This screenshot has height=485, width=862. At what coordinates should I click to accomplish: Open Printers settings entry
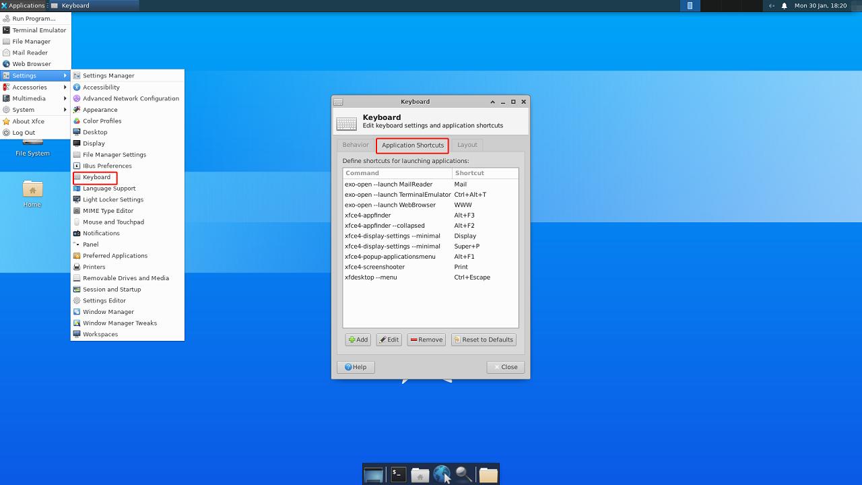pos(127,267)
